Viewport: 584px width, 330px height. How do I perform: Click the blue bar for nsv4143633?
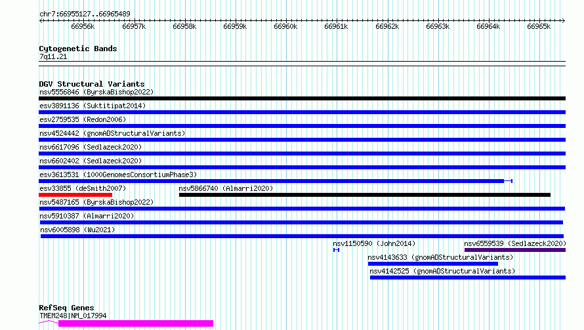click(433, 264)
